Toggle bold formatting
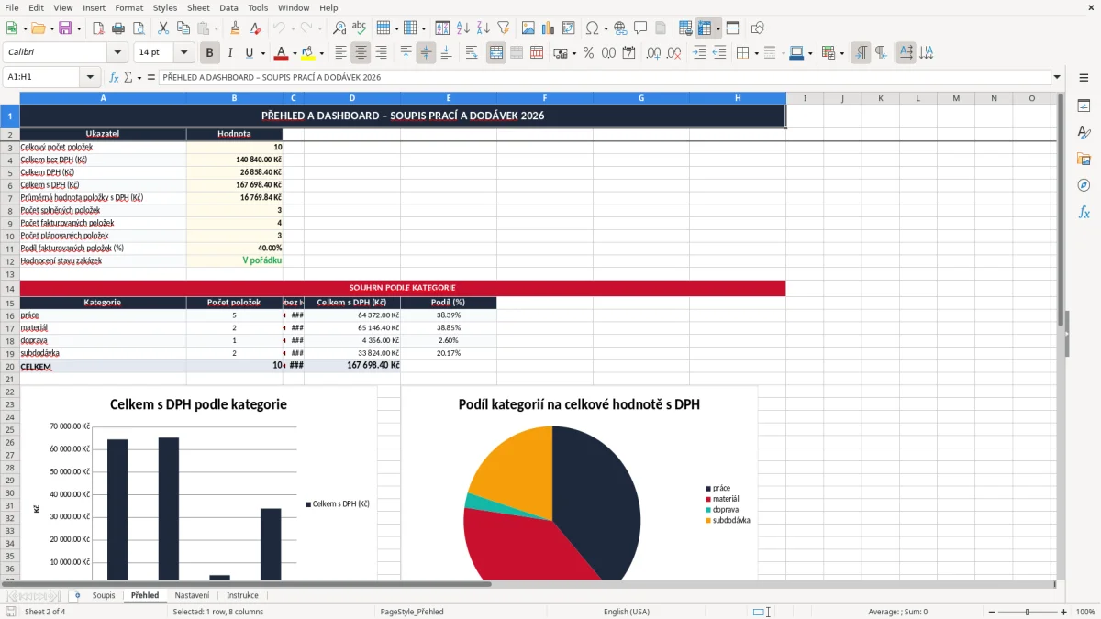1101x619 pixels. point(210,52)
